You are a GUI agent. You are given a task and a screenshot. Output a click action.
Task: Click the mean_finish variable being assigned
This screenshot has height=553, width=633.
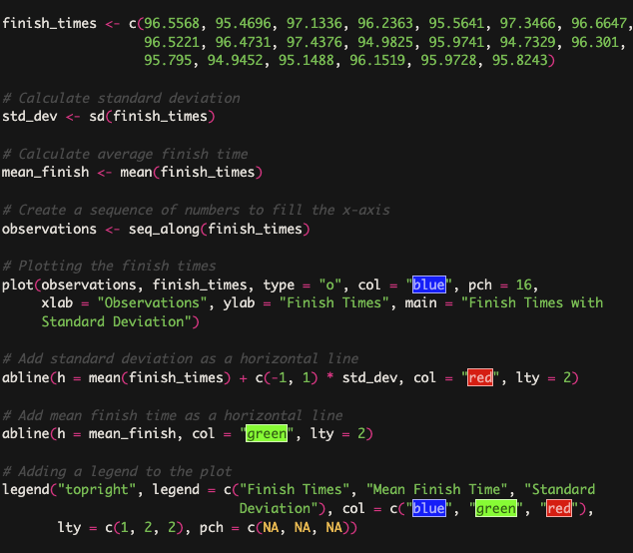point(45,173)
